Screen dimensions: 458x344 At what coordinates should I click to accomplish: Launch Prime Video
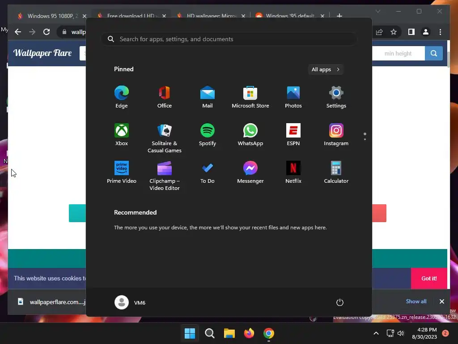(122, 172)
